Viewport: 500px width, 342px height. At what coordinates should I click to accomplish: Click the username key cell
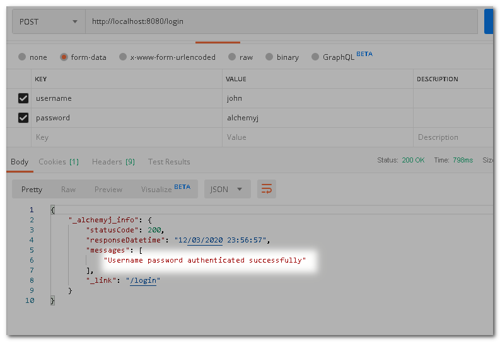(127, 98)
